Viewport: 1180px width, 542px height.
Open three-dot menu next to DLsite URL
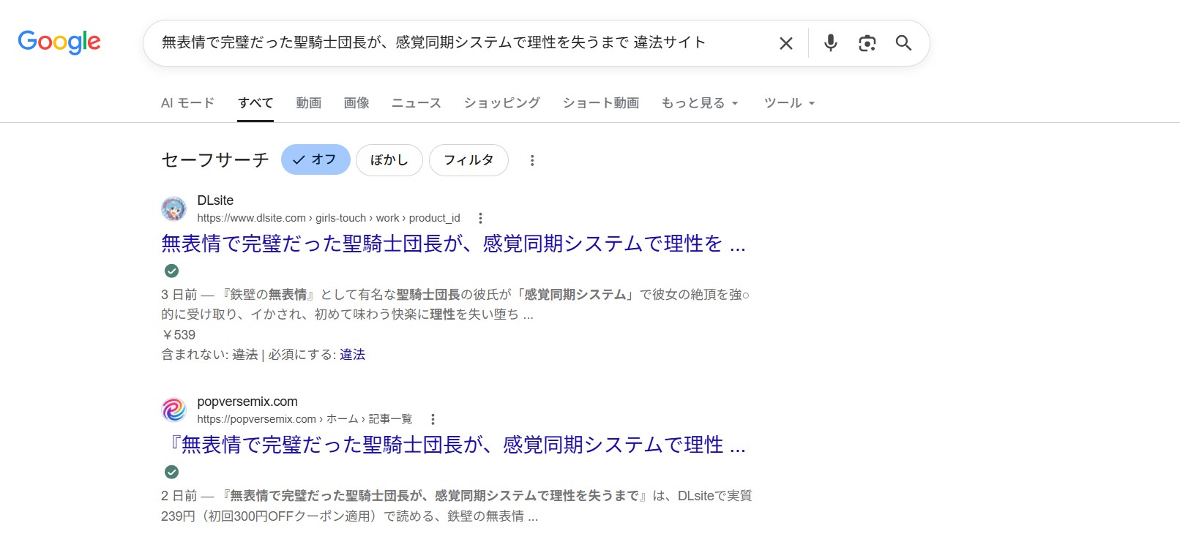pyautogui.click(x=480, y=218)
